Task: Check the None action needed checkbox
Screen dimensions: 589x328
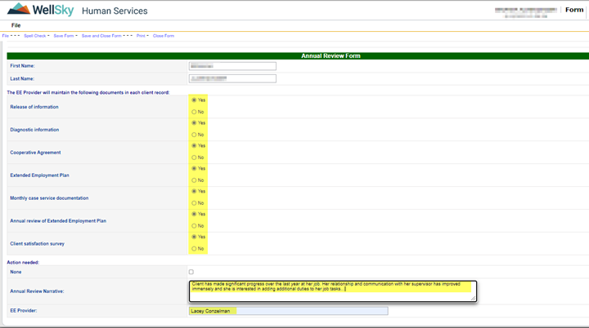Action: 191,272
